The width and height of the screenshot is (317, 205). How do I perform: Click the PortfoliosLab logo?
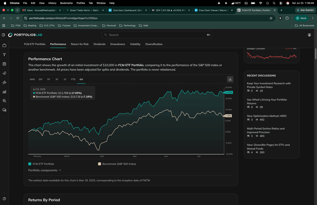pyautogui.click(x=25, y=35)
